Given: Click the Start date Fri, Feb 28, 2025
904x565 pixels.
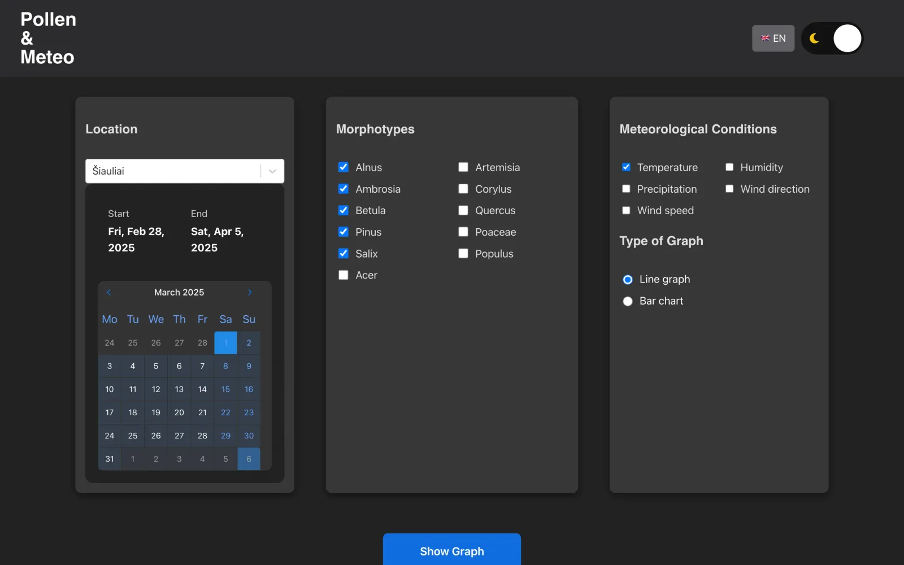Looking at the screenshot, I should pos(136,240).
